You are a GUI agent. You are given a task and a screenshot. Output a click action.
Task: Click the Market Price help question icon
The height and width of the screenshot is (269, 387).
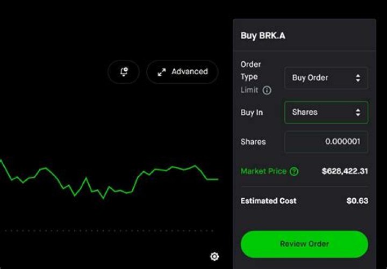pyautogui.click(x=294, y=171)
